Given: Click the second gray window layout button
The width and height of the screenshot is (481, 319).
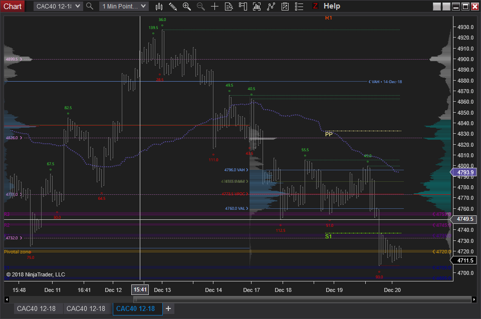Looking at the screenshot, I should [446, 7].
